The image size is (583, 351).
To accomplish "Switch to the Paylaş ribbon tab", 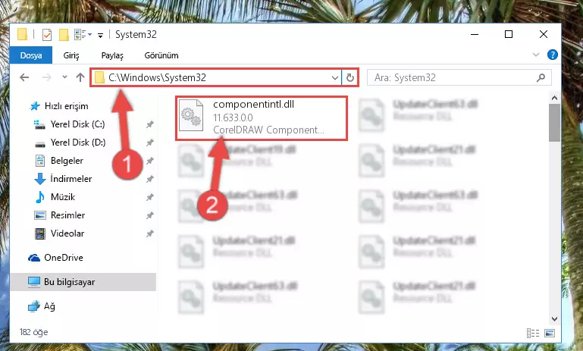I will pyautogui.click(x=112, y=55).
